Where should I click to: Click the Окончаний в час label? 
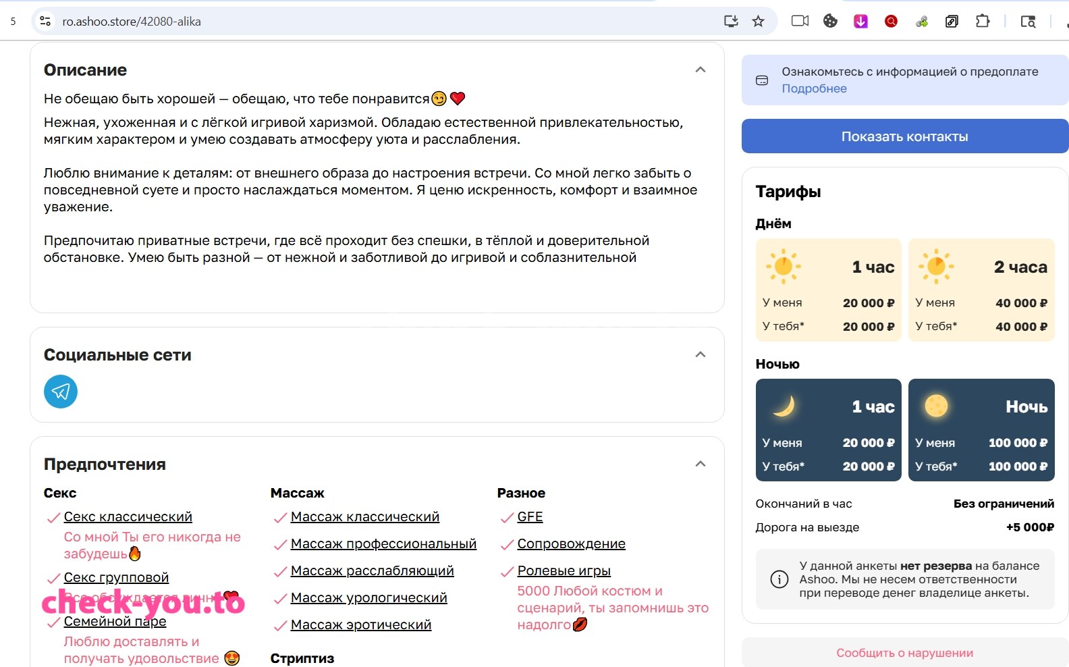804,504
